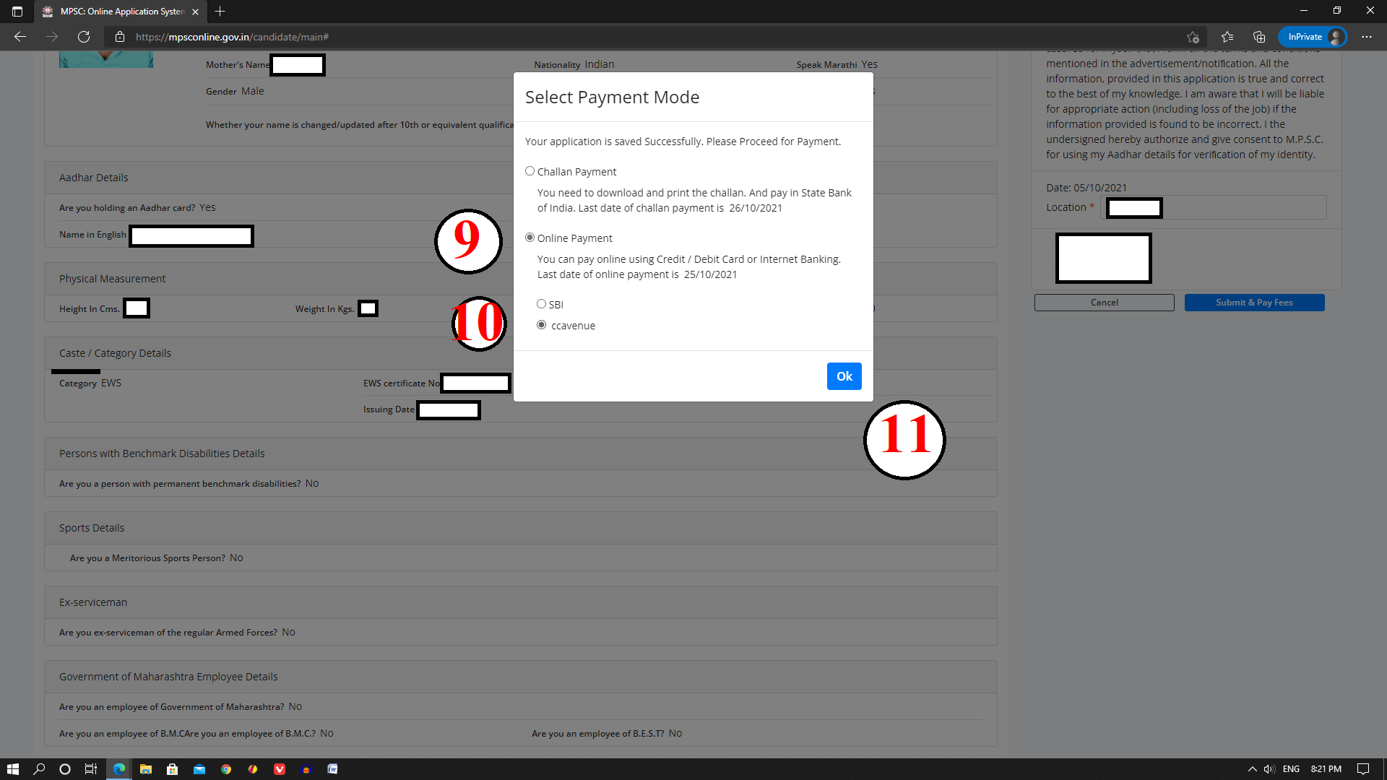
Task: Open Word from the taskbar
Action: [x=332, y=769]
